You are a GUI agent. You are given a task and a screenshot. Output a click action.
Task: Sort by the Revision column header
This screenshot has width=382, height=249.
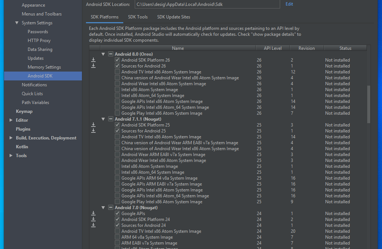(x=307, y=48)
